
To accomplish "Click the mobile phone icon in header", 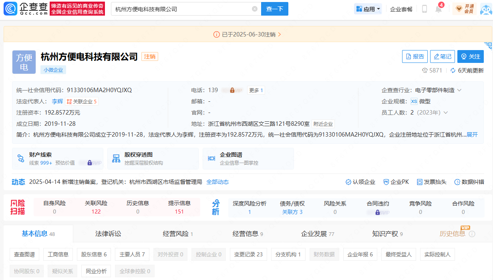I will [x=425, y=9].
